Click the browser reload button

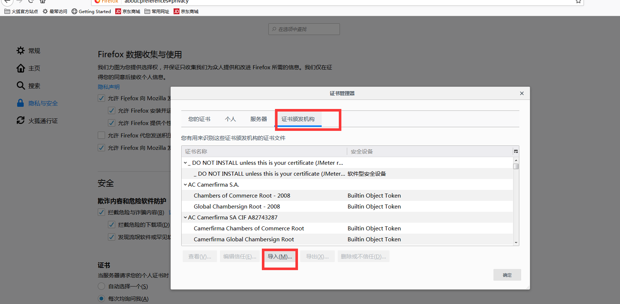[x=31, y=1]
